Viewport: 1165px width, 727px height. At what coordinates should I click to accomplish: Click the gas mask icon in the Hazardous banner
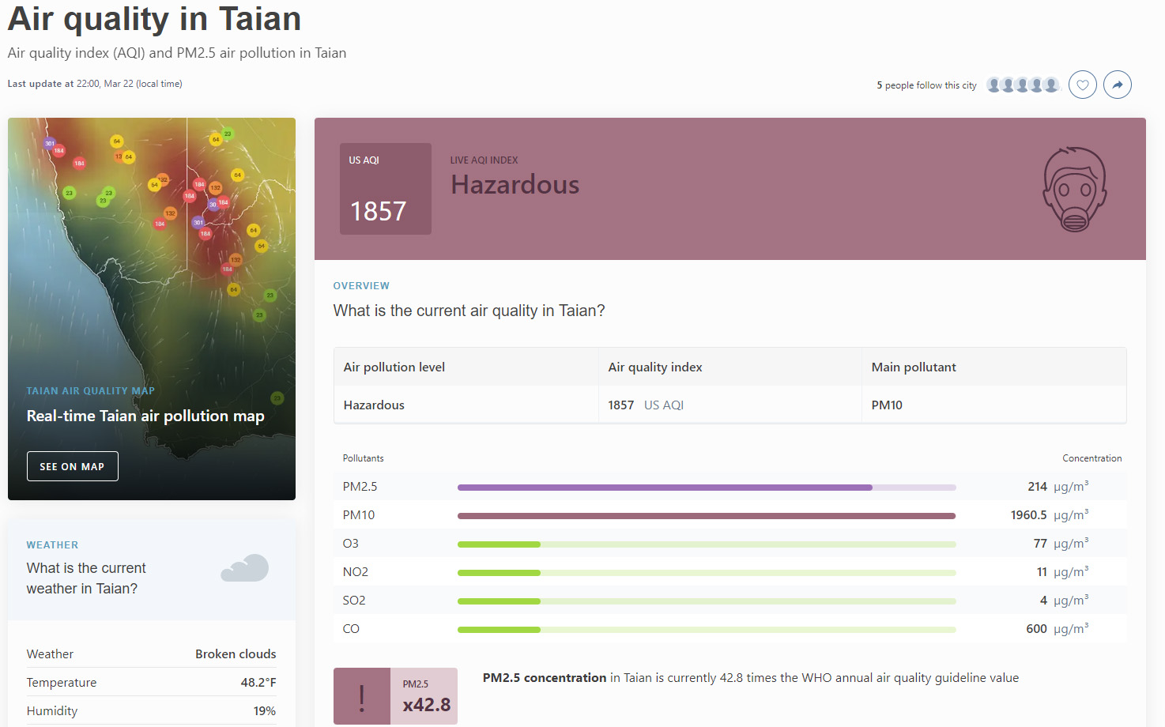1074,190
